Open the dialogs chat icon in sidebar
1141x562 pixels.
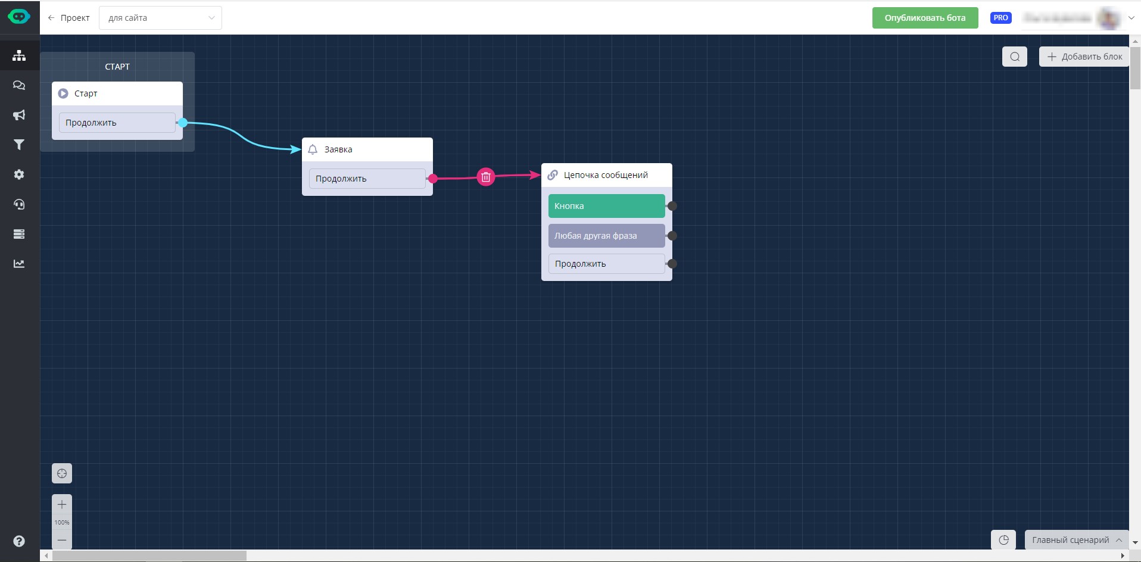pos(19,85)
